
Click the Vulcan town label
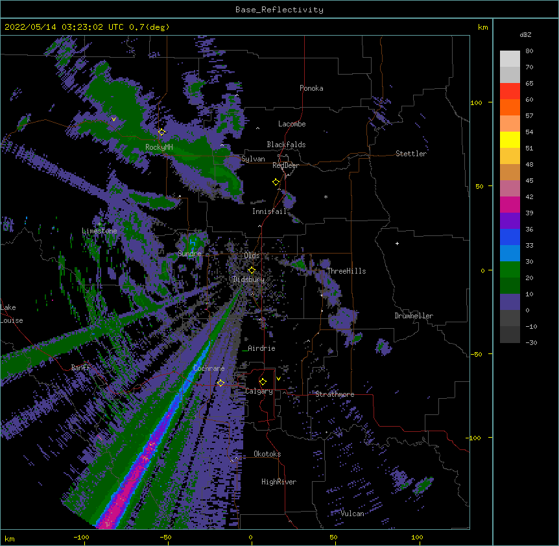(352, 514)
